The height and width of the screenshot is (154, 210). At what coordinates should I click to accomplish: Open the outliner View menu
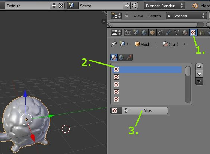point(138,16)
